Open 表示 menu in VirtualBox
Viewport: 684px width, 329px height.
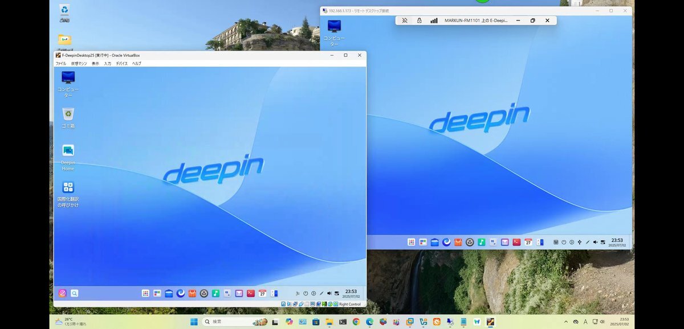click(95, 63)
